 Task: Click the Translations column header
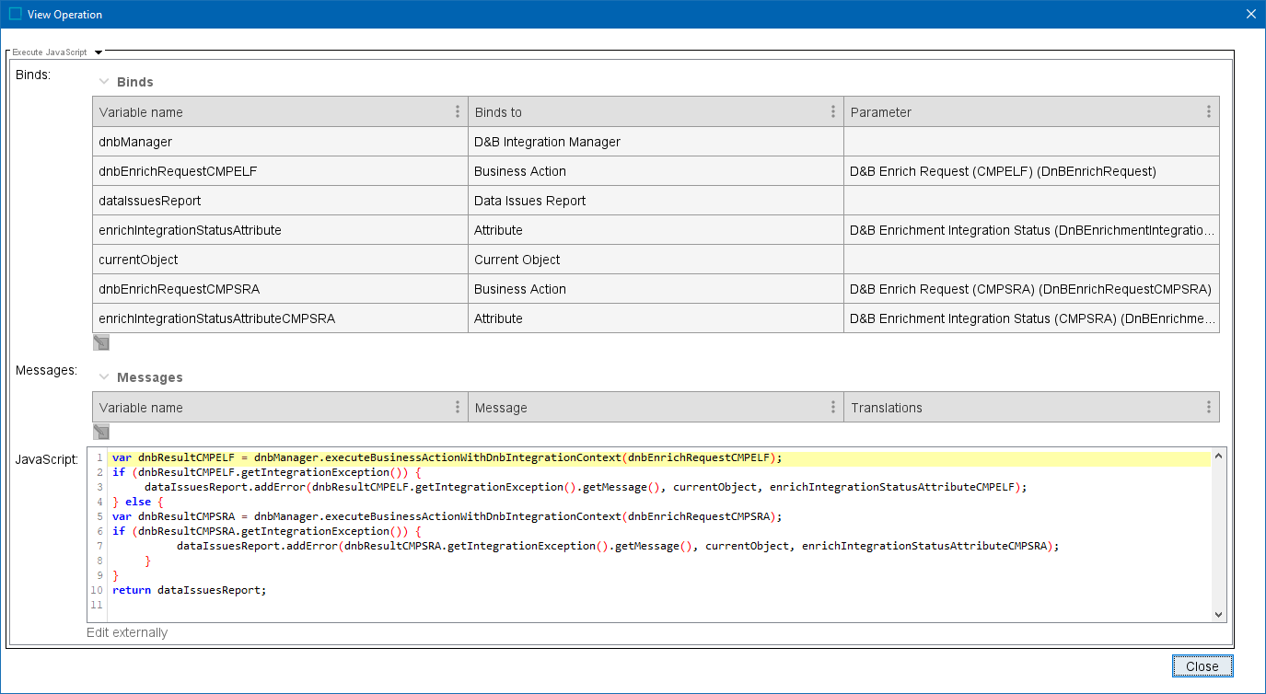tap(1031, 408)
